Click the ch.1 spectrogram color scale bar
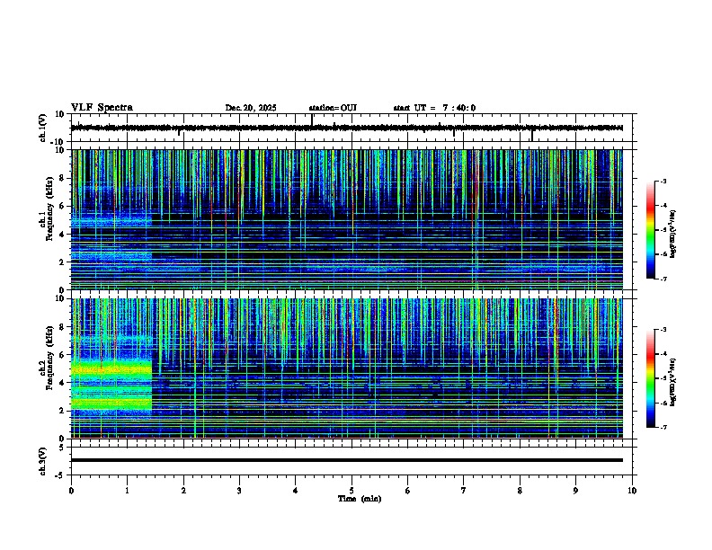Viewport: 712px width, 550px height. point(651,230)
